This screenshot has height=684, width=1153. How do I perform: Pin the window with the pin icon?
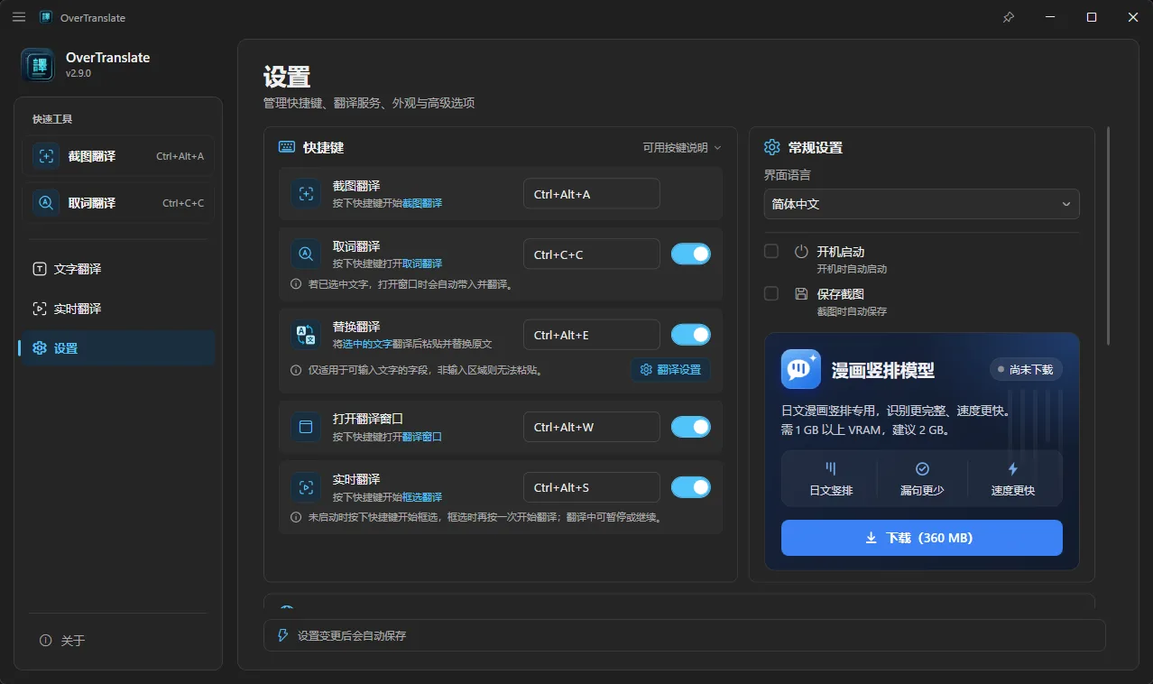[1009, 17]
